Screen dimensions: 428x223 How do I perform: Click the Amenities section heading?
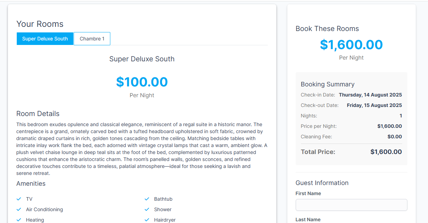click(x=31, y=184)
